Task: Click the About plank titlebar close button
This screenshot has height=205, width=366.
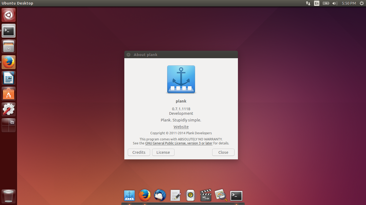Action: [128, 54]
